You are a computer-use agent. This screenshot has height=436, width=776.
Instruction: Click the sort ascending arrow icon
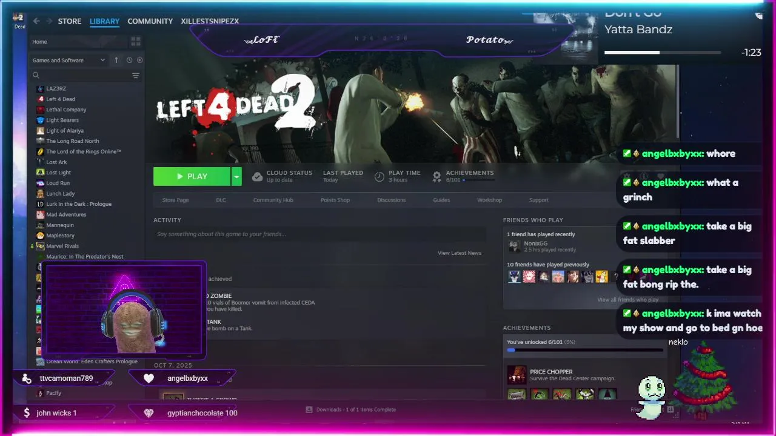[x=116, y=60]
